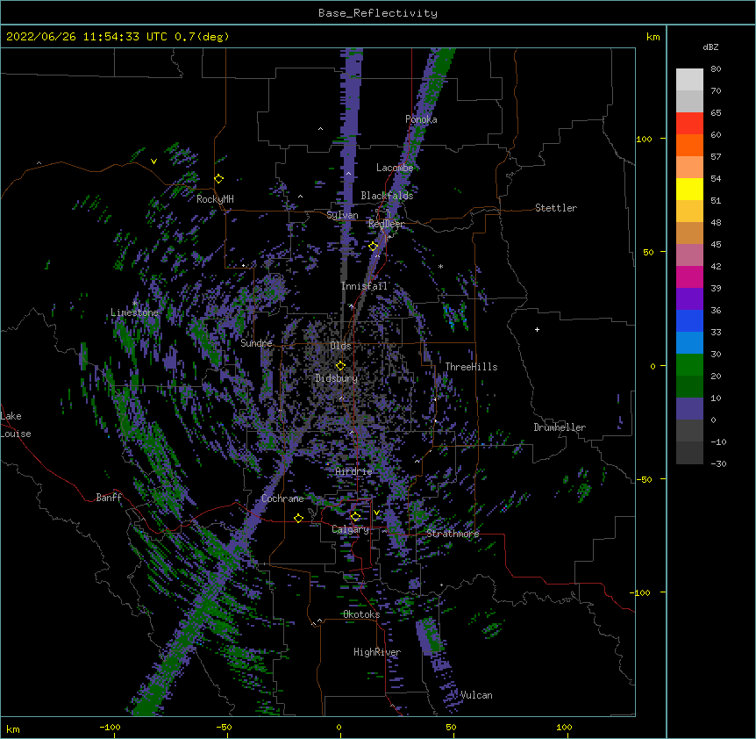
Task: Click the Airdrie label
Action: (x=354, y=471)
